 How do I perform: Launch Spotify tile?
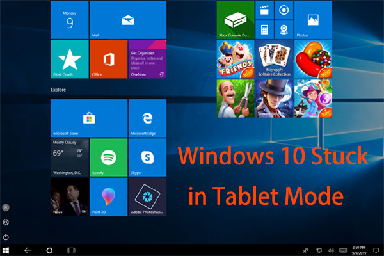coord(109,157)
